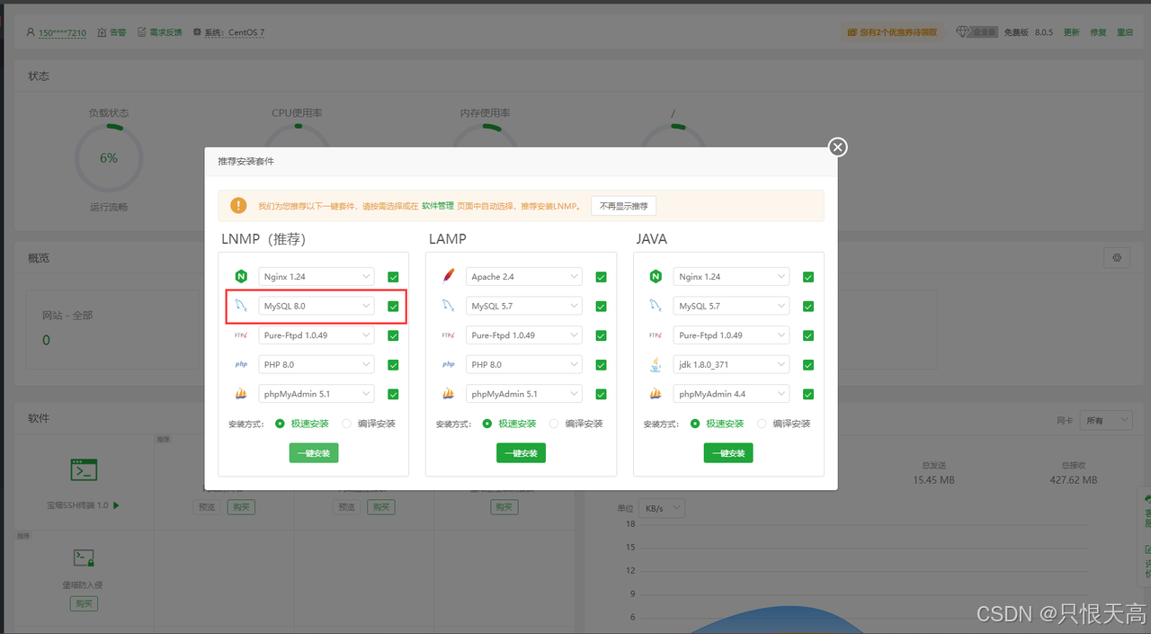The width and height of the screenshot is (1151, 634).
Task: Click 购买 under 堡塔防入侵
Action: (85, 603)
